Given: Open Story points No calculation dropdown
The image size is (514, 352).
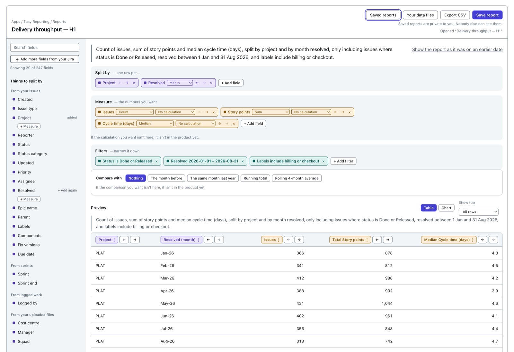Looking at the screenshot, I should [311, 112].
